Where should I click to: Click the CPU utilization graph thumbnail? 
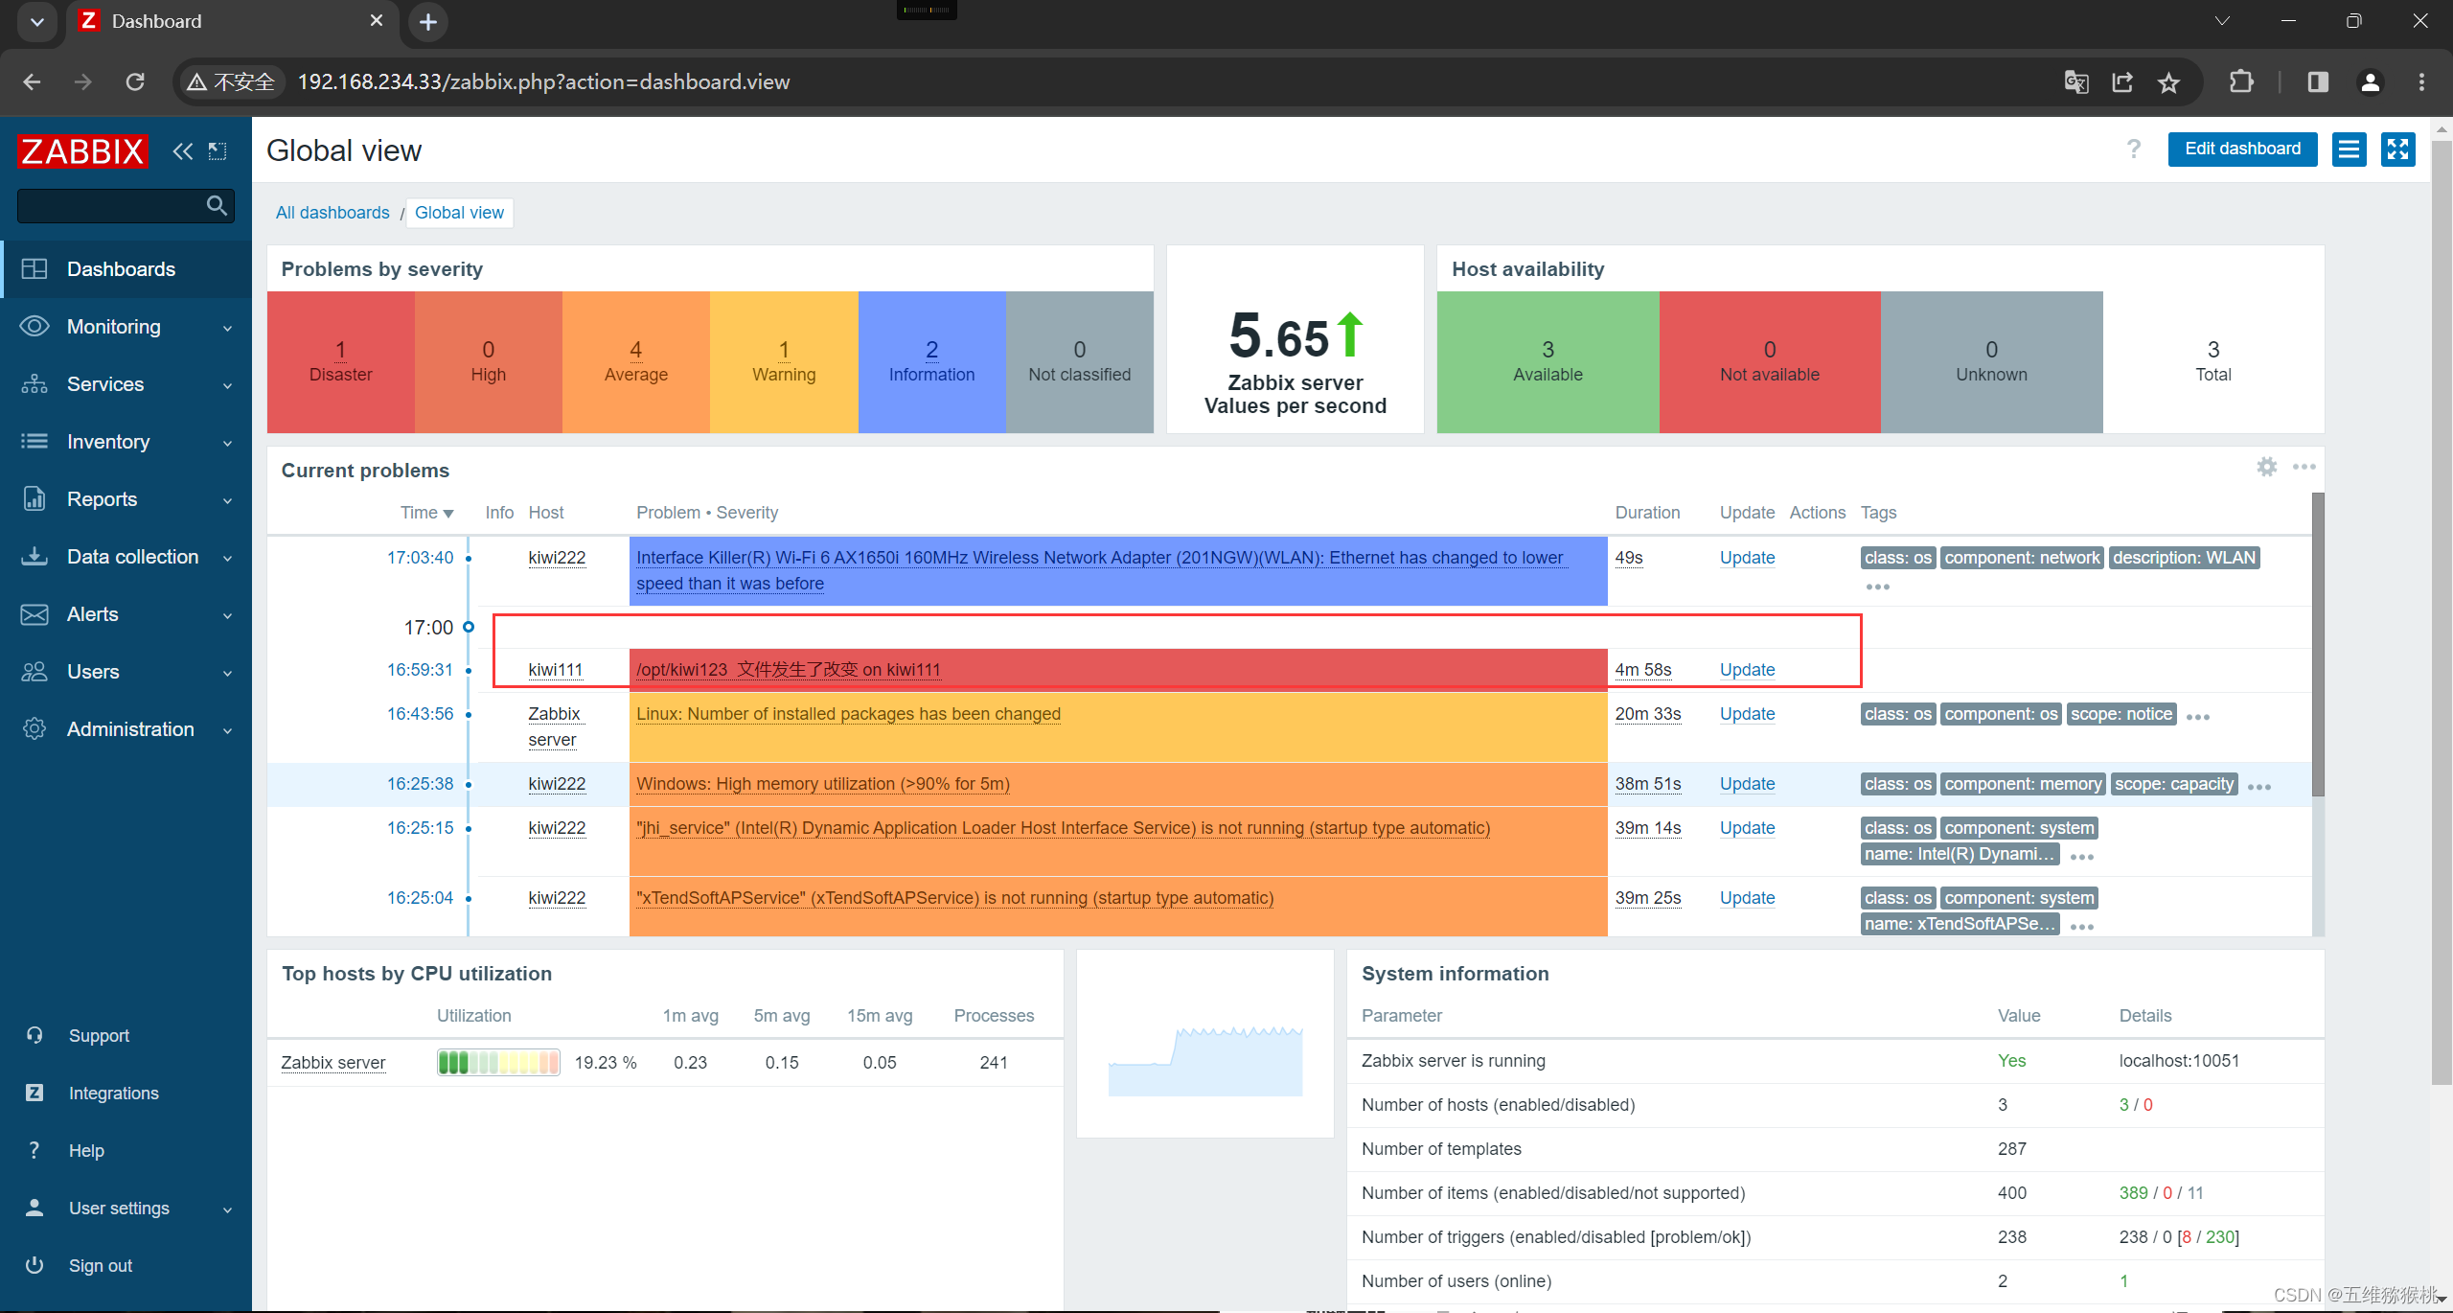(1205, 1061)
